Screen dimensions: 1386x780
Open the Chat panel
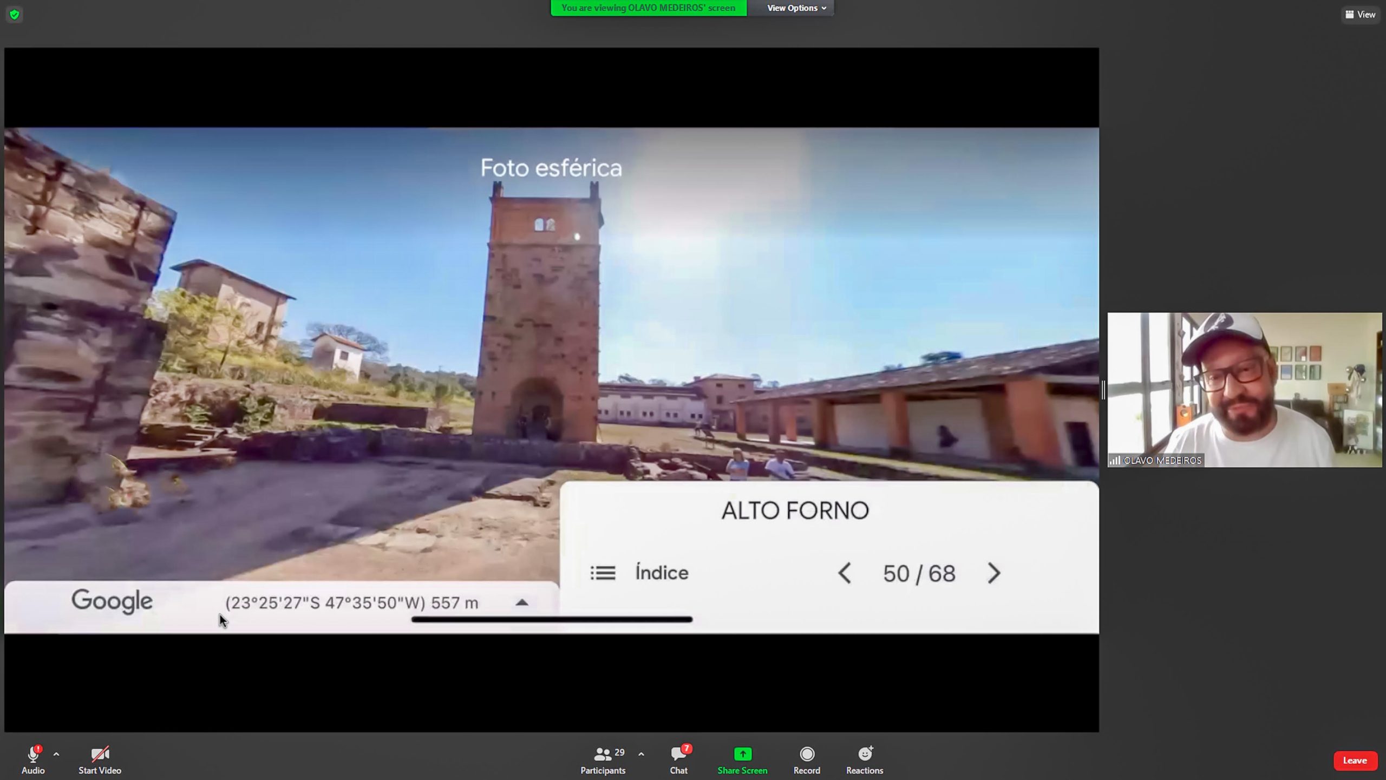pyautogui.click(x=678, y=755)
